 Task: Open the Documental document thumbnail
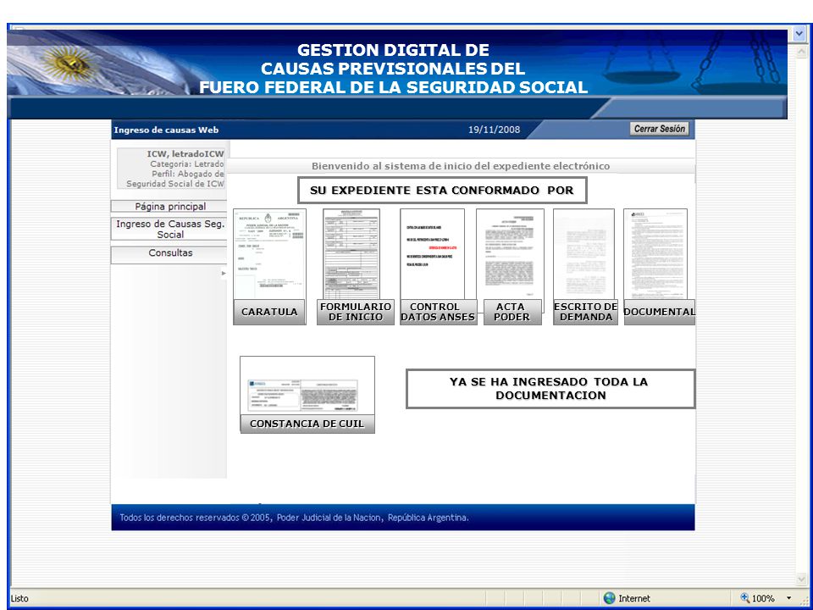point(655,254)
